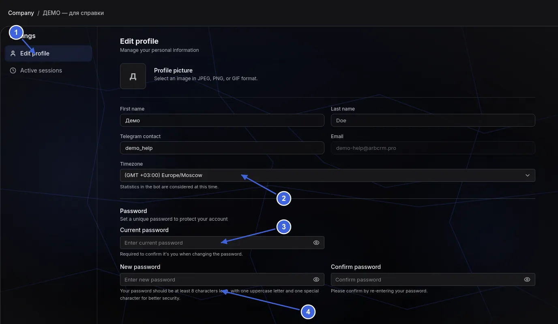The height and width of the screenshot is (324, 558).
Task: Focus the Last name field
Action: (433, 120)
